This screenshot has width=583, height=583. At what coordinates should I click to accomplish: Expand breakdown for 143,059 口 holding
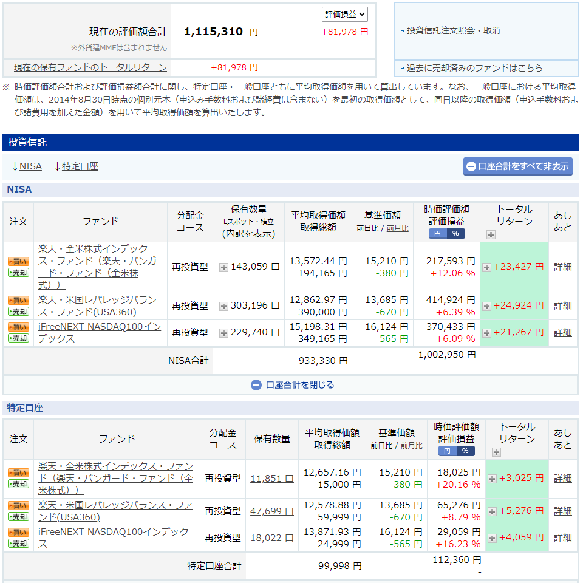coord(223,267)
